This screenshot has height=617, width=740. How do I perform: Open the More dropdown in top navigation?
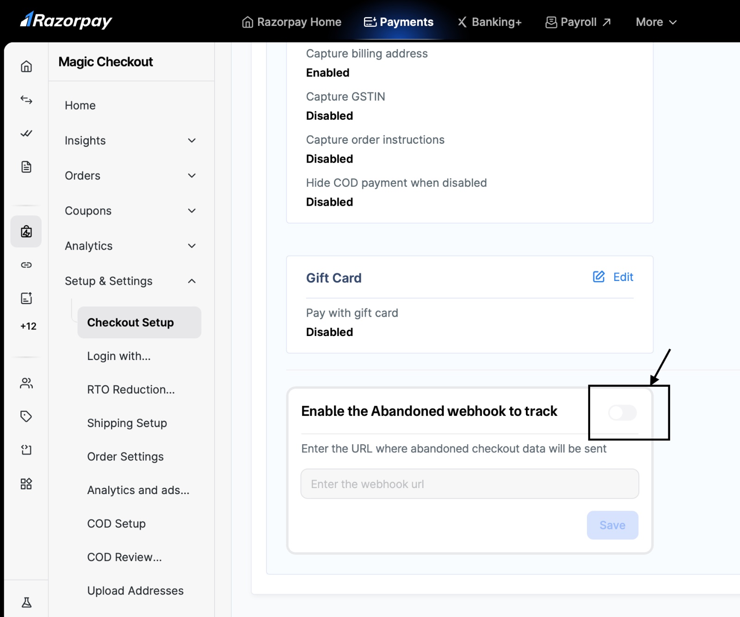[656, 22]
